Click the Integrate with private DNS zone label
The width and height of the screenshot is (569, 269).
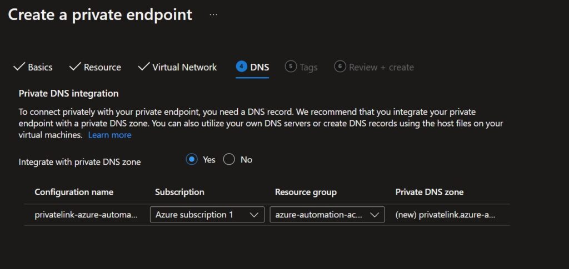[x=79, y=162]
